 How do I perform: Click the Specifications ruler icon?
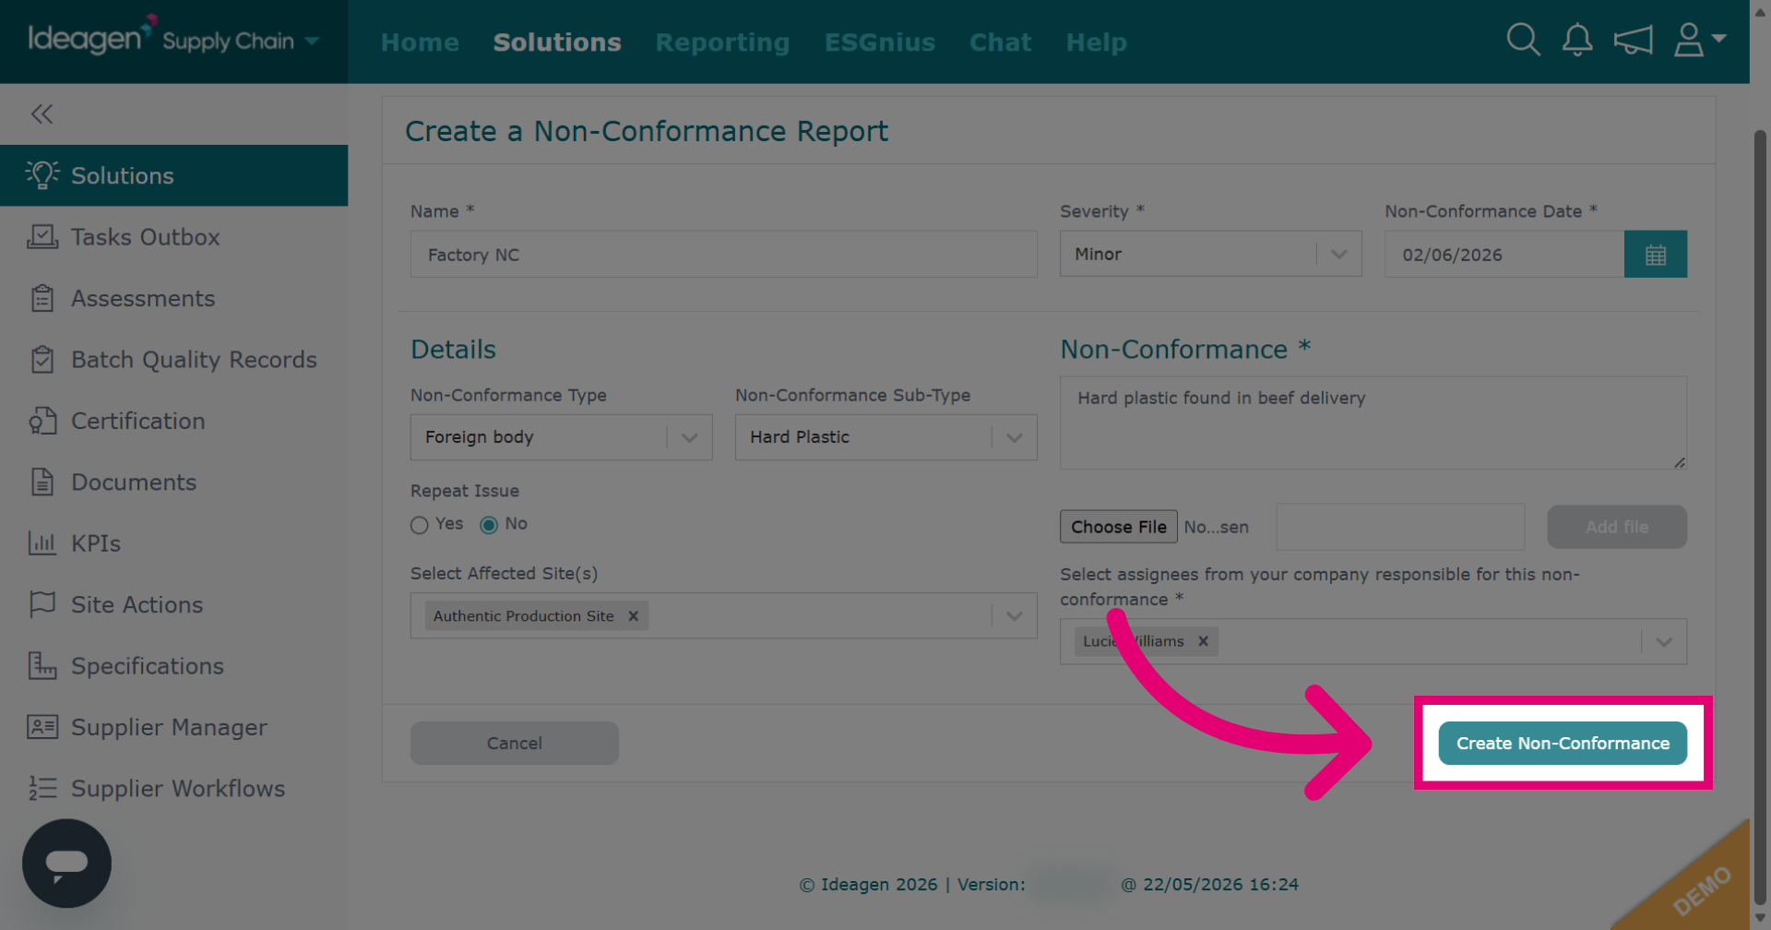[42, 665]
